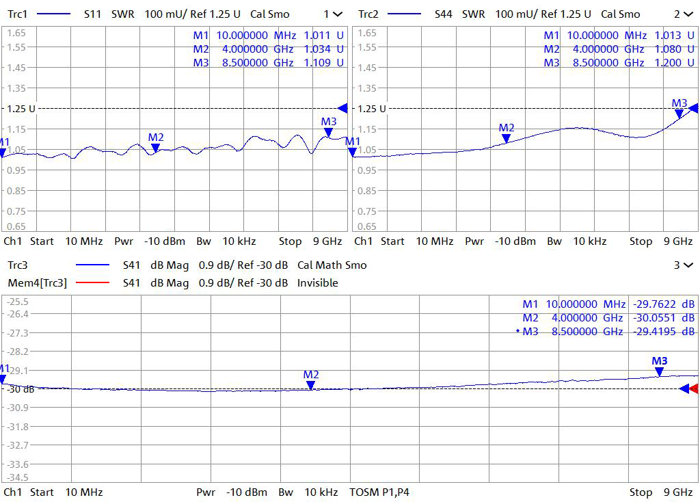This screenshot has height=502, width=700.
Task: Click the M2 marker on the S44 trace
Action: click(x=506, y=137)
